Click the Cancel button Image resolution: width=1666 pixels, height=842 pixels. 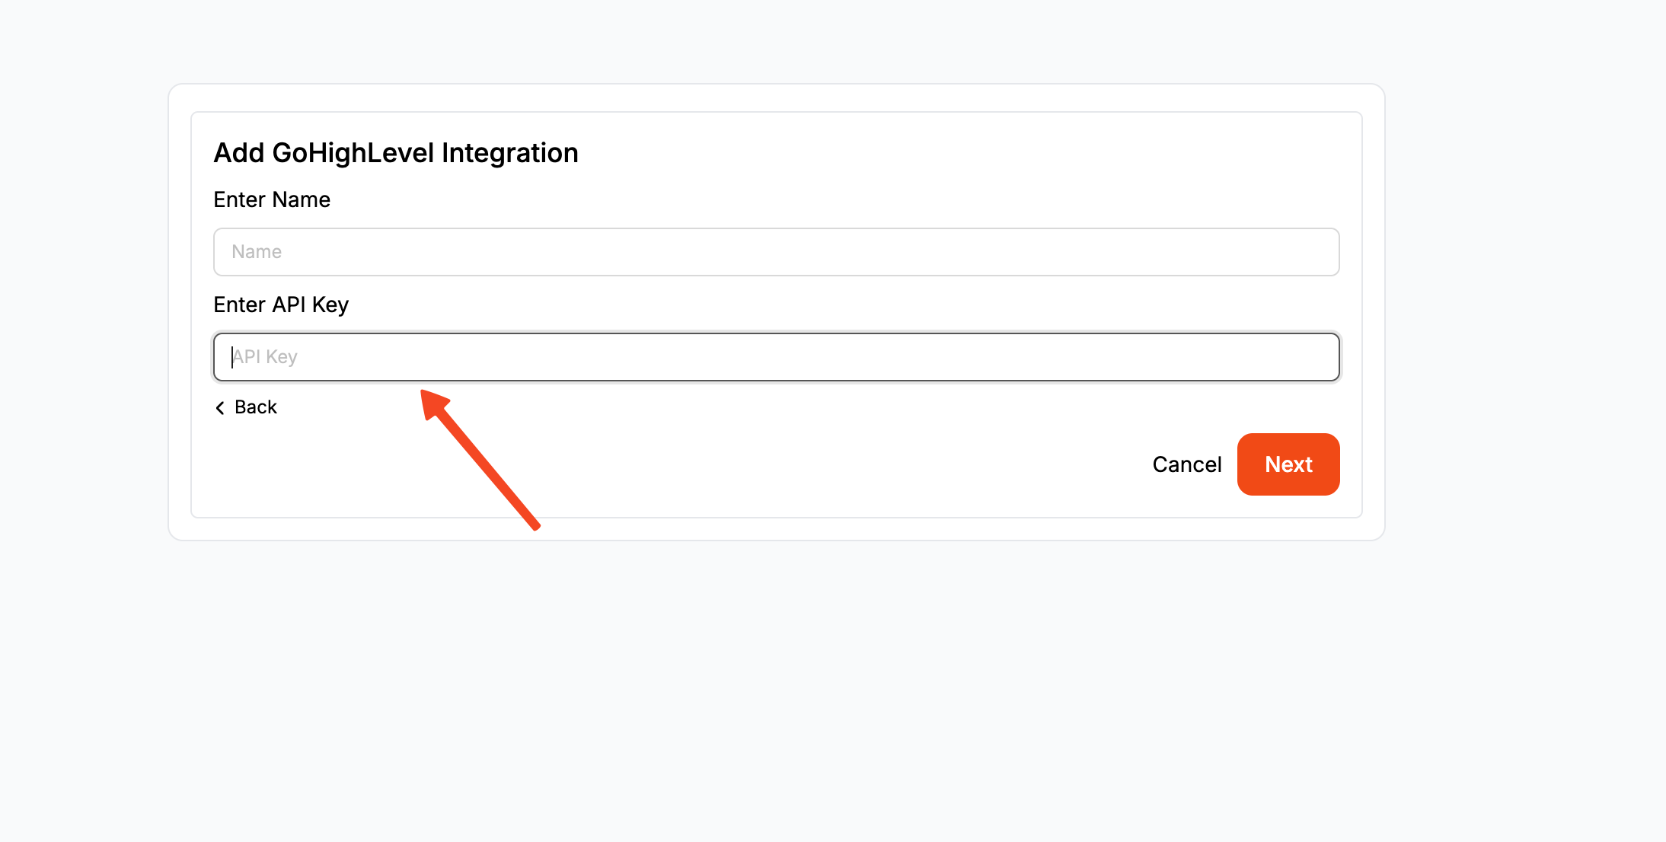coord(1186,464)
